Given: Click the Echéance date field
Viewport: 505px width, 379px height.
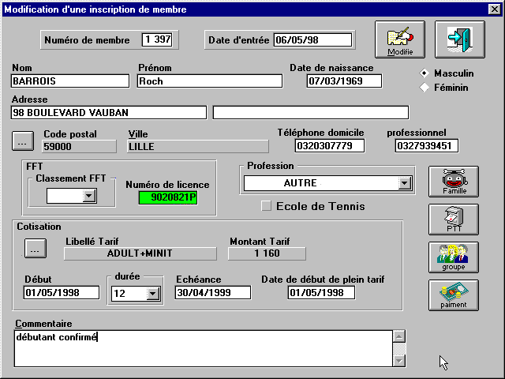Looking at the screenshot, I should tap(212, 293).
